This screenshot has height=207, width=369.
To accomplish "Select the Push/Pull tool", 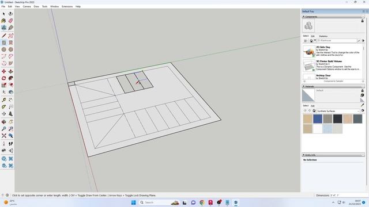I will coord(10,71).
